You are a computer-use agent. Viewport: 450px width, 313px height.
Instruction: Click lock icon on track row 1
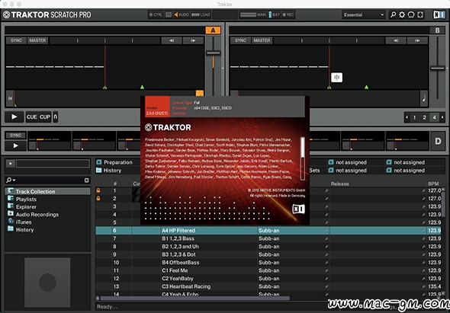coord(98,190)
